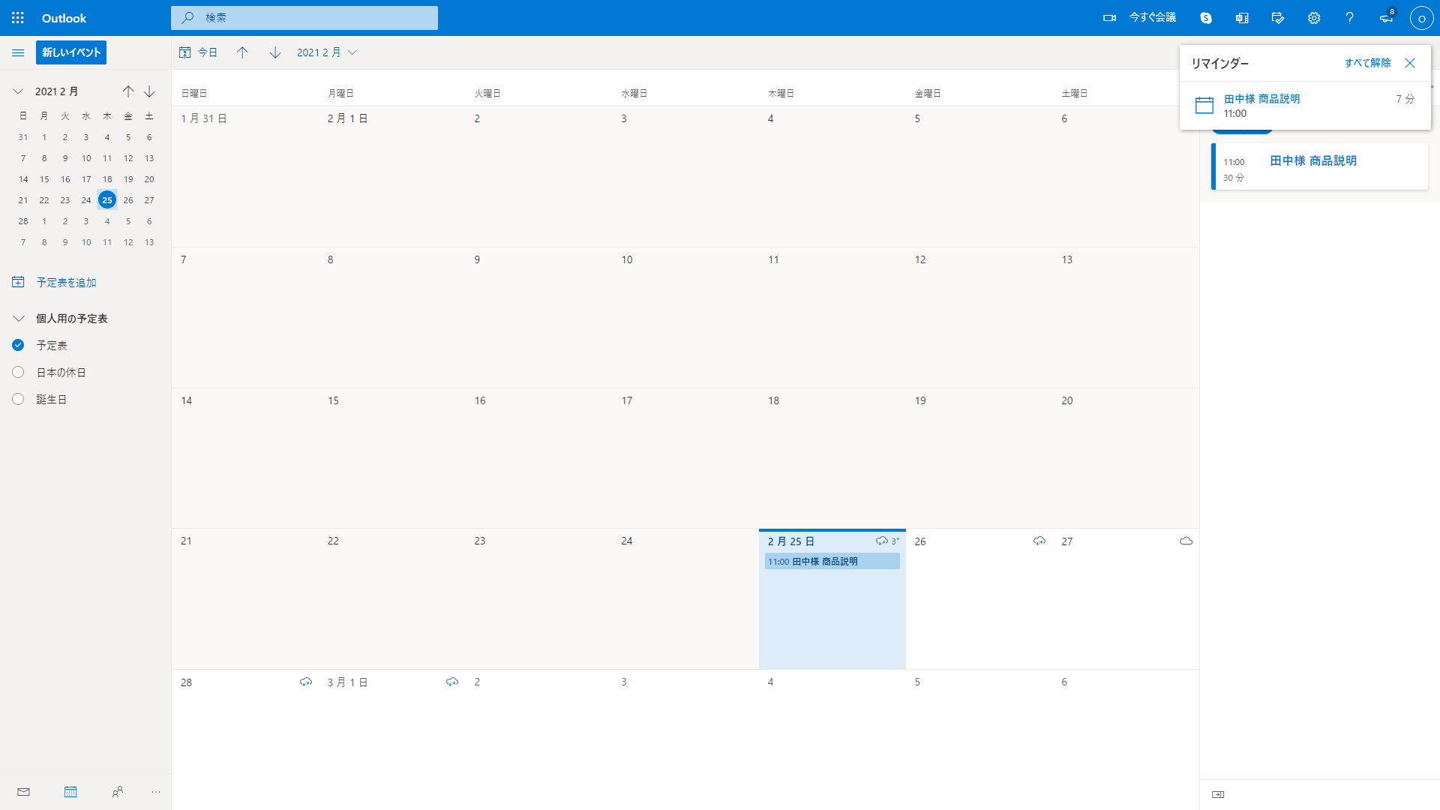Image resolution: width=1440 pixels, height=810 pixels.
Task: Open the people contacts icon
Action: click(118, 792)
